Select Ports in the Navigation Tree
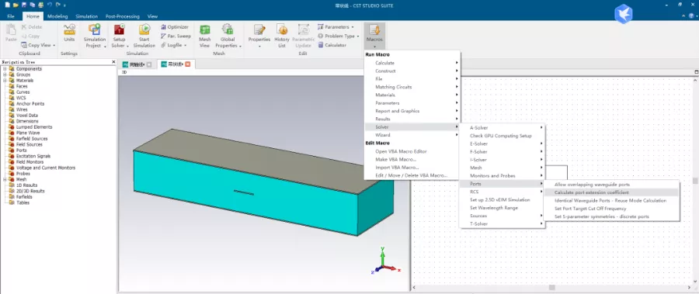The height and width of the screenshot is (294, 699). 22,150
